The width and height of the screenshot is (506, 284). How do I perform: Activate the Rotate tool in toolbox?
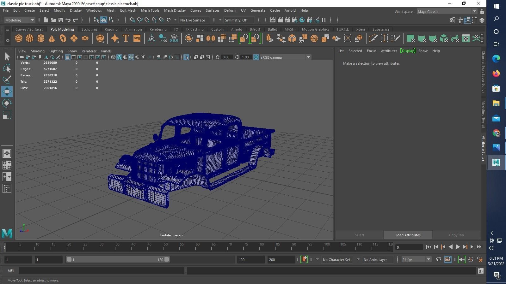click(x=7, y=103)
